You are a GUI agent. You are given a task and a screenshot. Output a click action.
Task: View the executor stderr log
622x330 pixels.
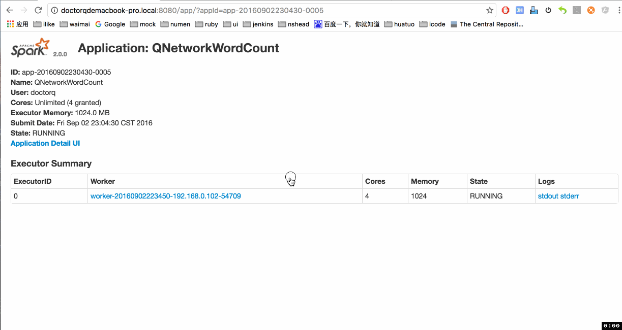570,196
